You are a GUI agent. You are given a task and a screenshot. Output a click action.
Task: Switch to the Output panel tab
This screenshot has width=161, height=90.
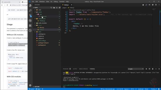click(75, 69)
